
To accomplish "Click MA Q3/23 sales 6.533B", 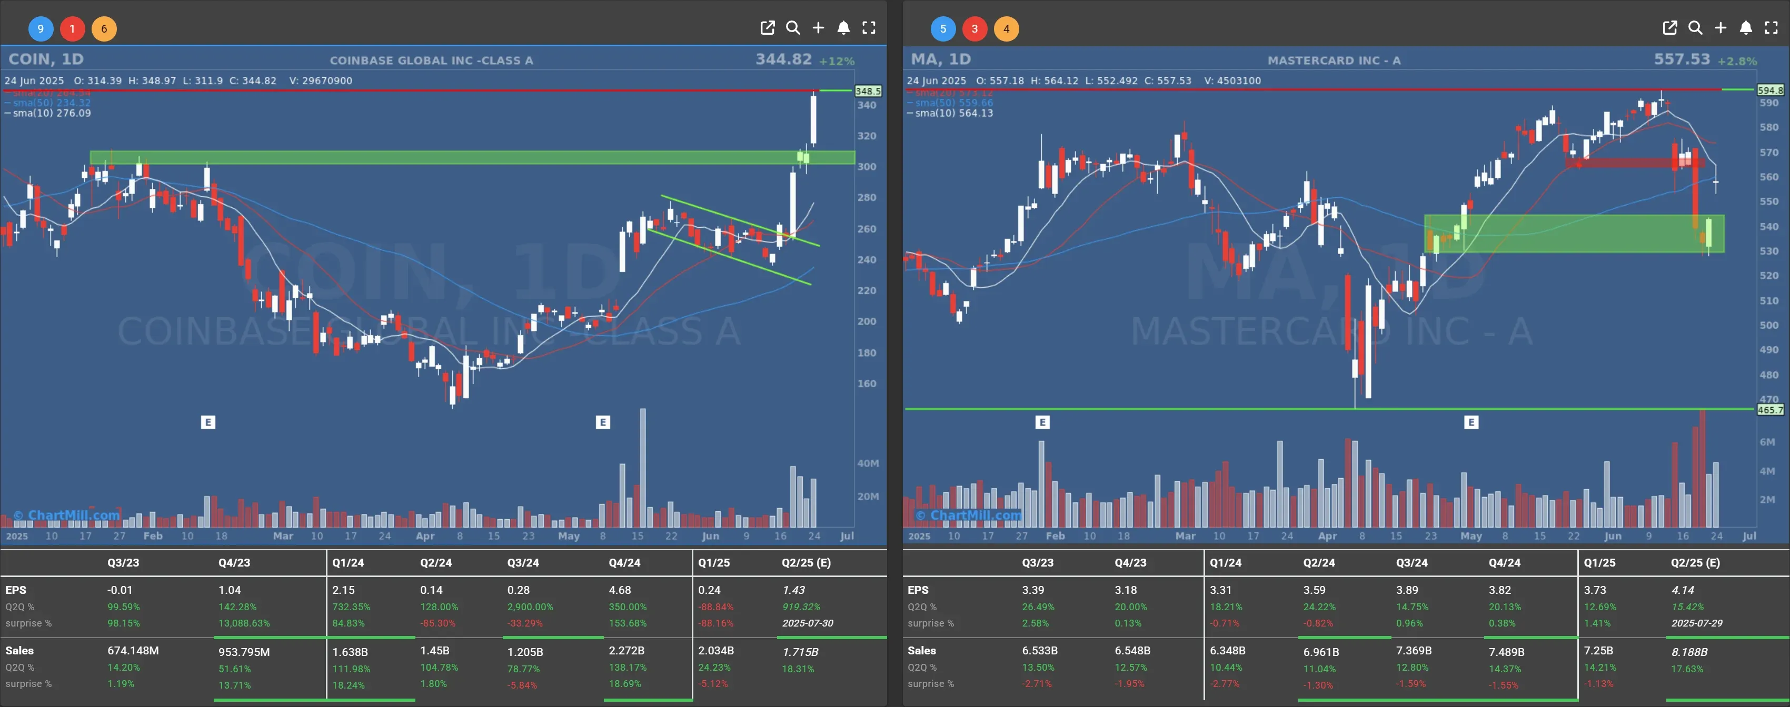I will click(1040, 651).
